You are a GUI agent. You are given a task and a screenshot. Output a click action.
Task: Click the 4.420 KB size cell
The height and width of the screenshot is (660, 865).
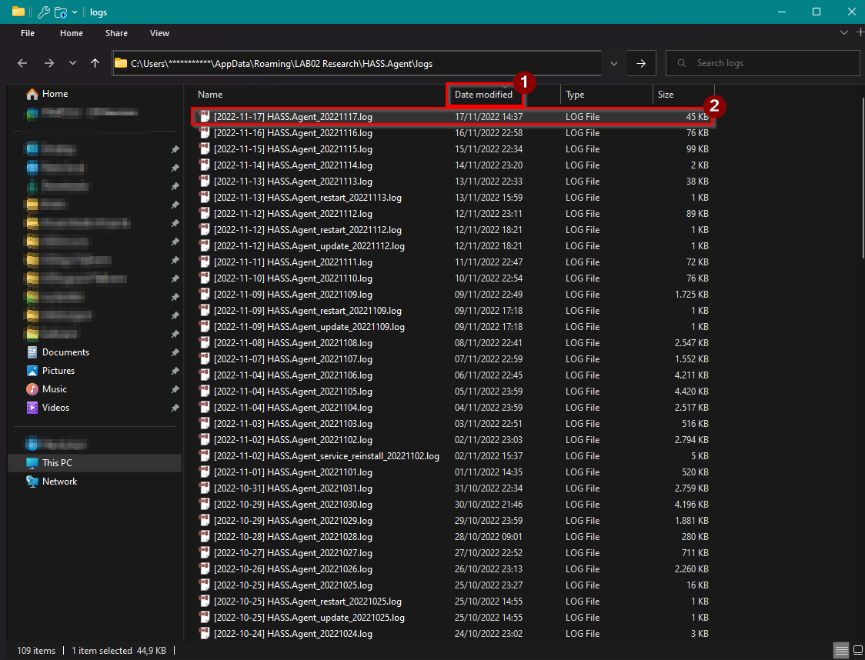pos(691,392)
